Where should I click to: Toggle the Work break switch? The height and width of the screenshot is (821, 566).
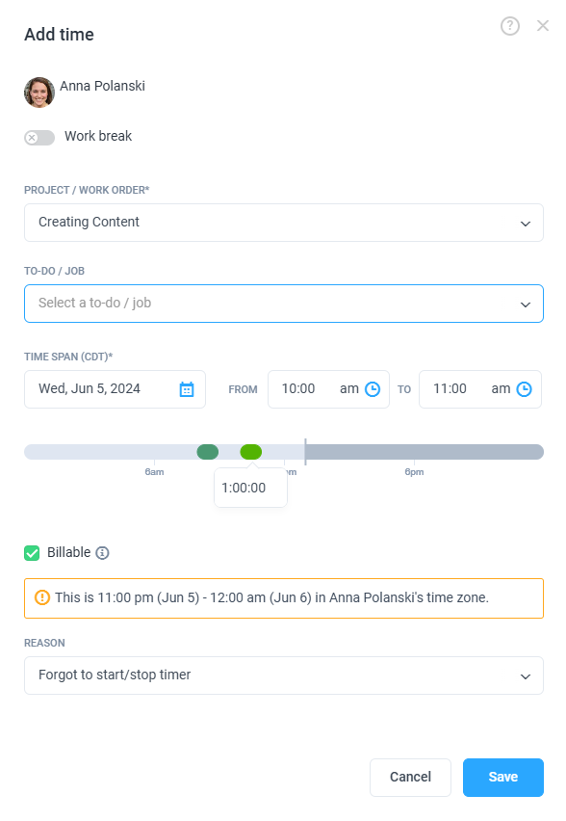[39, 138]
